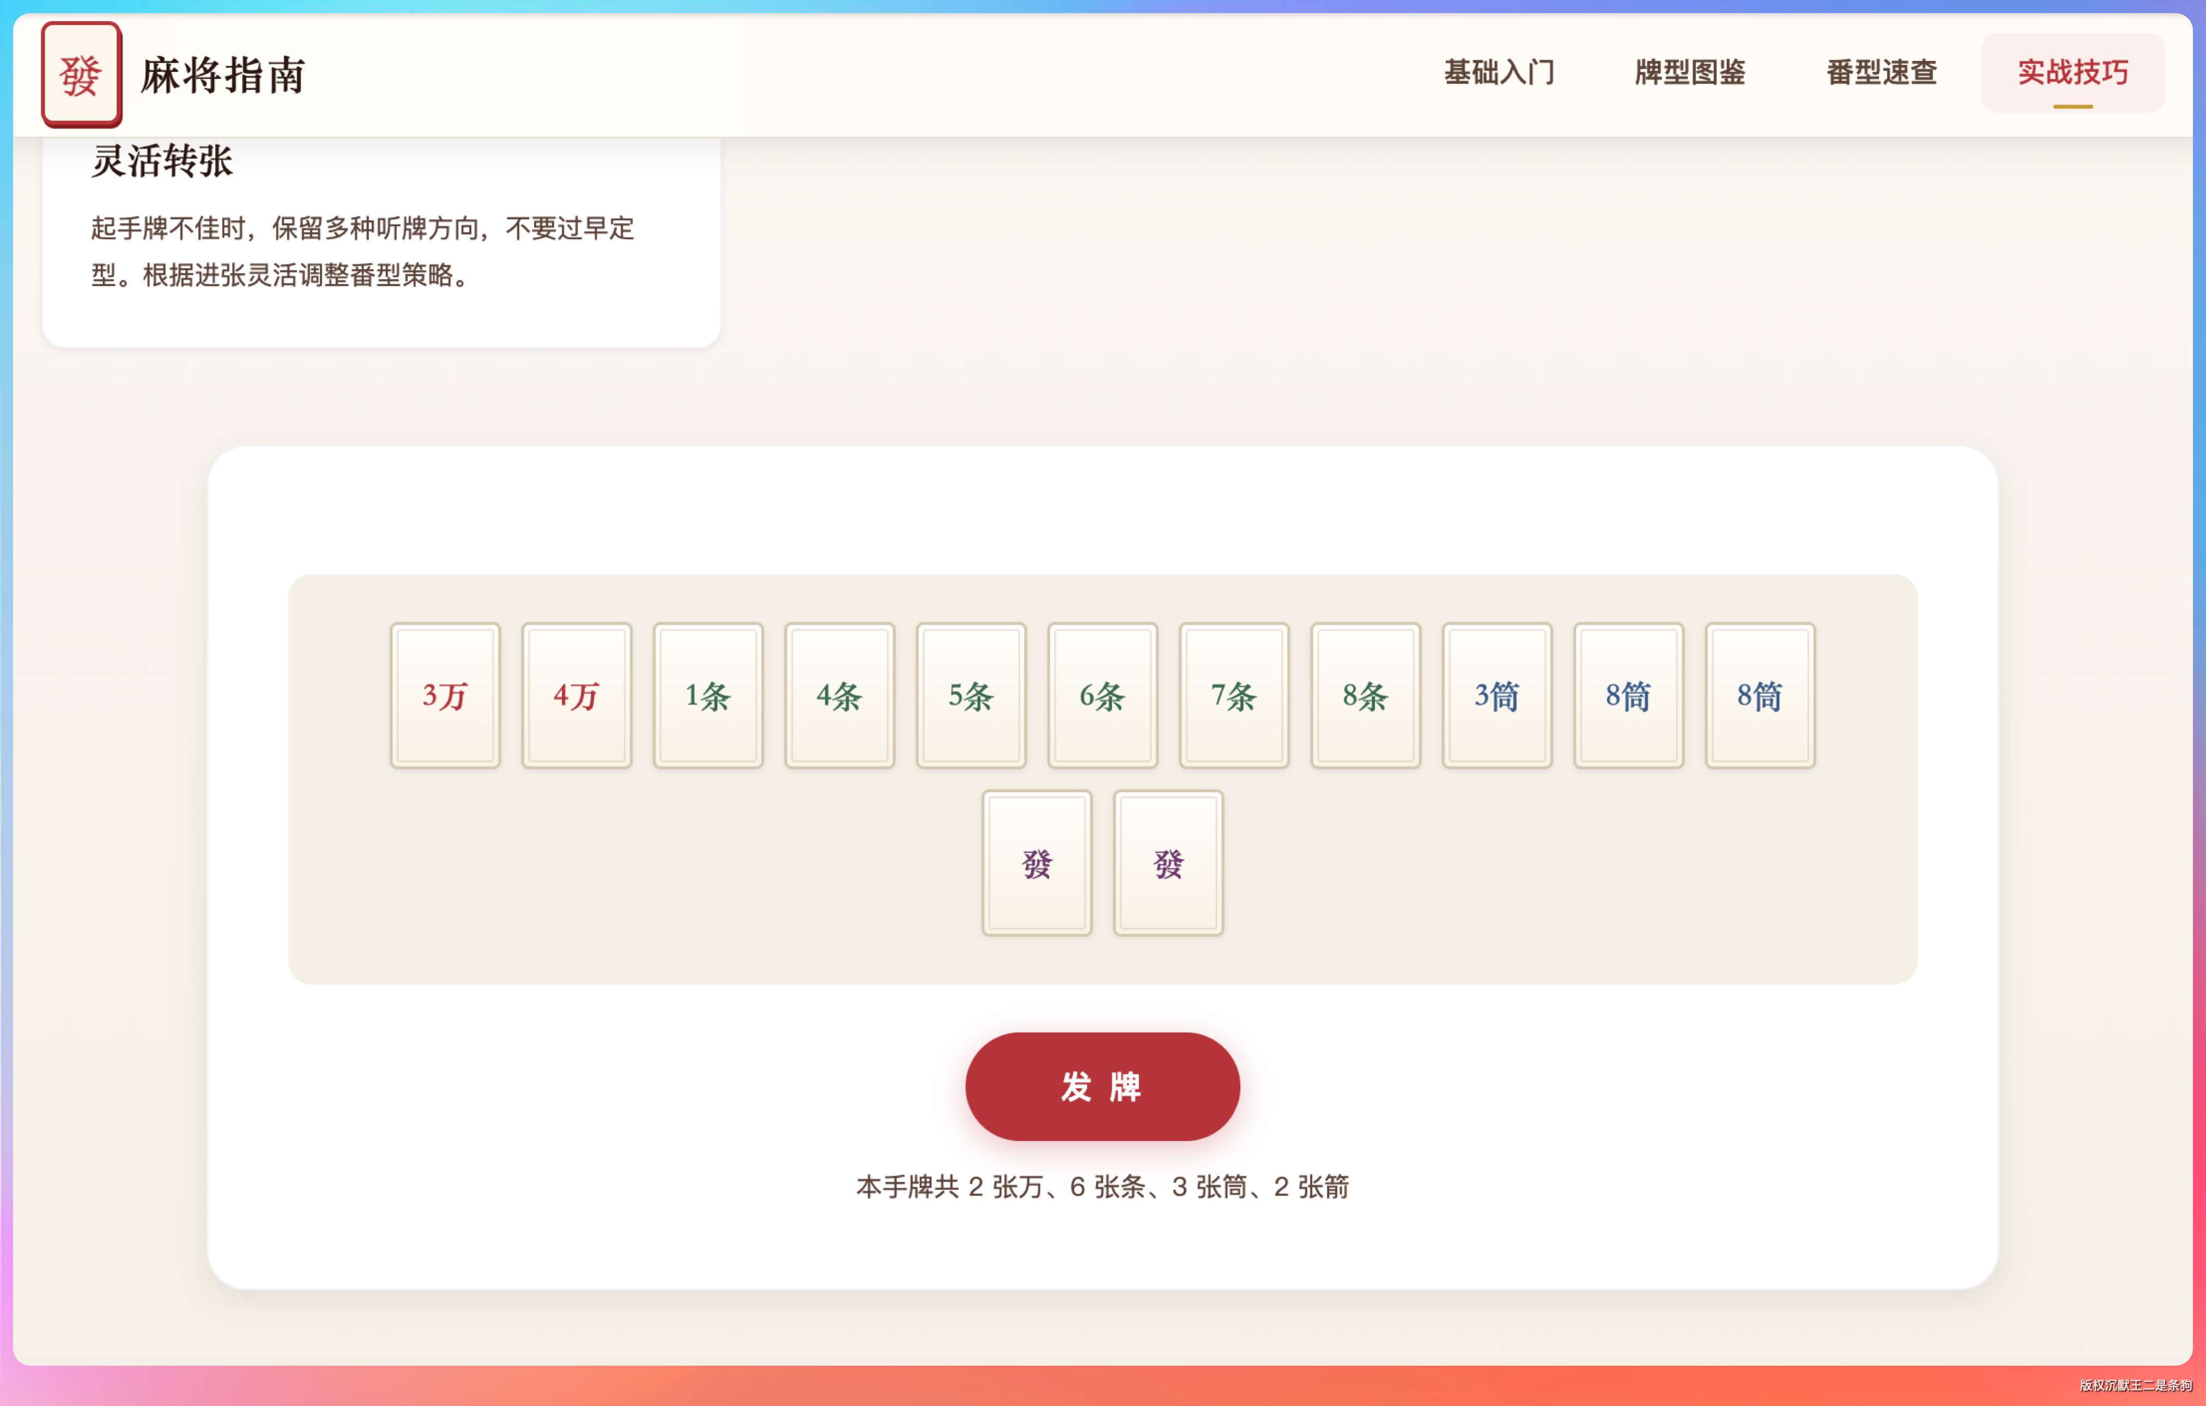The image size is (2206, 1406).
Task: Select the 4万 tile
Action: tap(576, 695)
